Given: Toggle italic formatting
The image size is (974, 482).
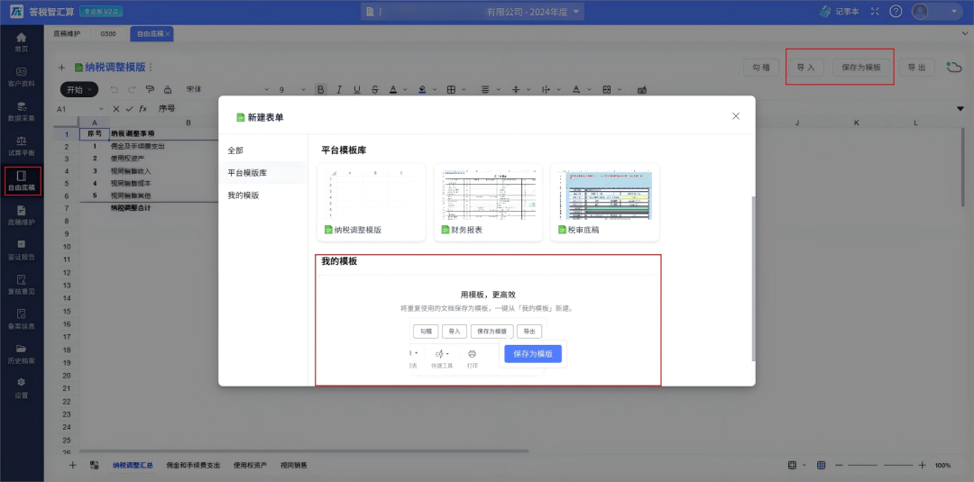Looking at the screenshot, I should click(339, 89).
